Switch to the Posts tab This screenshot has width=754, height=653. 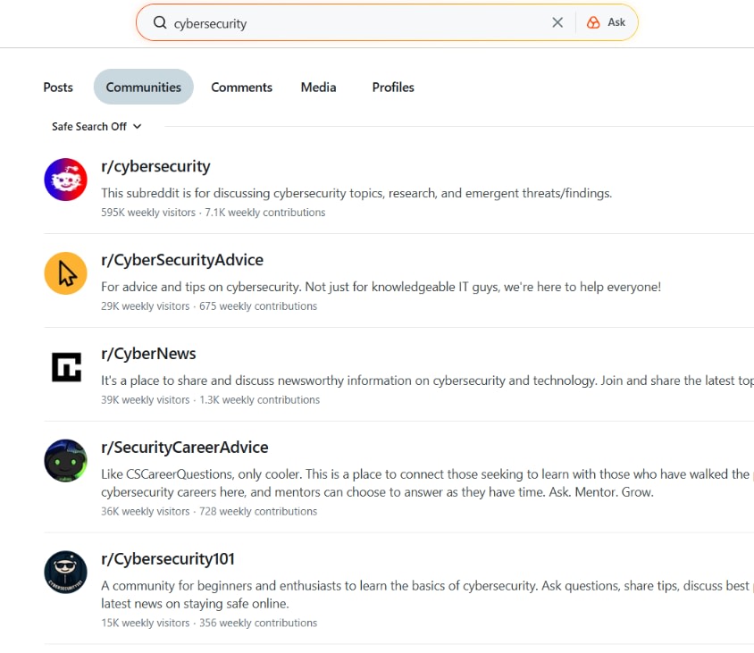point(58,87)
